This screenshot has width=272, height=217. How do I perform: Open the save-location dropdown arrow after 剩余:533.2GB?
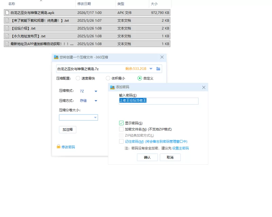tap(151, 69)
